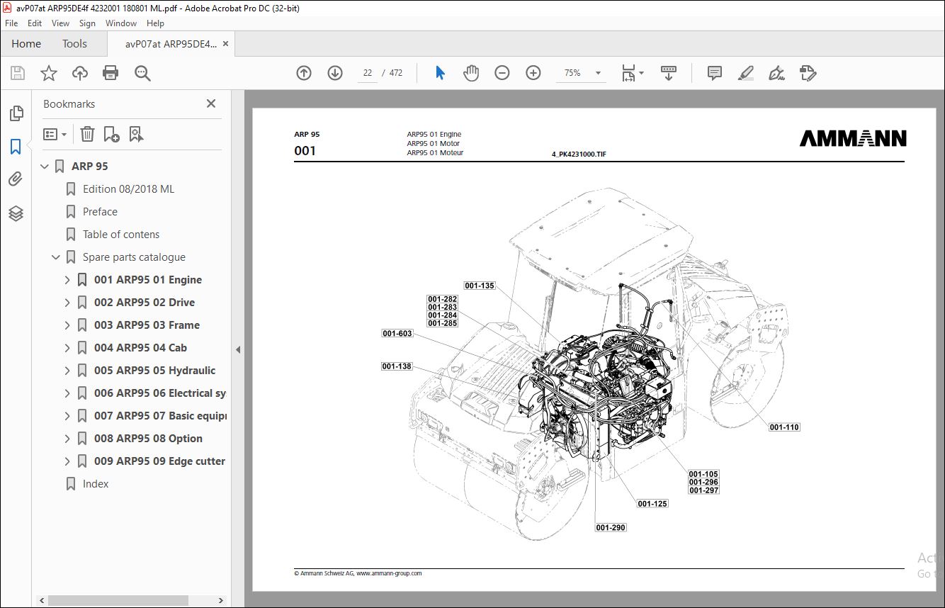945x608 pixels.
Task: Open the Index bookmark
Action: coord(96,484)
